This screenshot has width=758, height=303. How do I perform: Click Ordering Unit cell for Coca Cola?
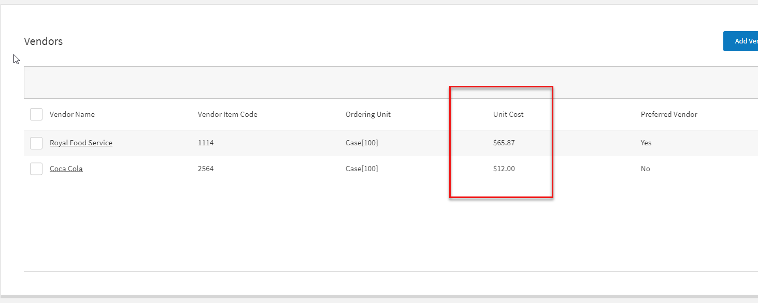362,169
